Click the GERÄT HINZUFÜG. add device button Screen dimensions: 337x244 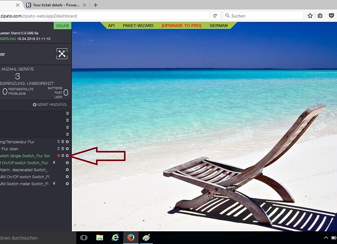point(50,105)
